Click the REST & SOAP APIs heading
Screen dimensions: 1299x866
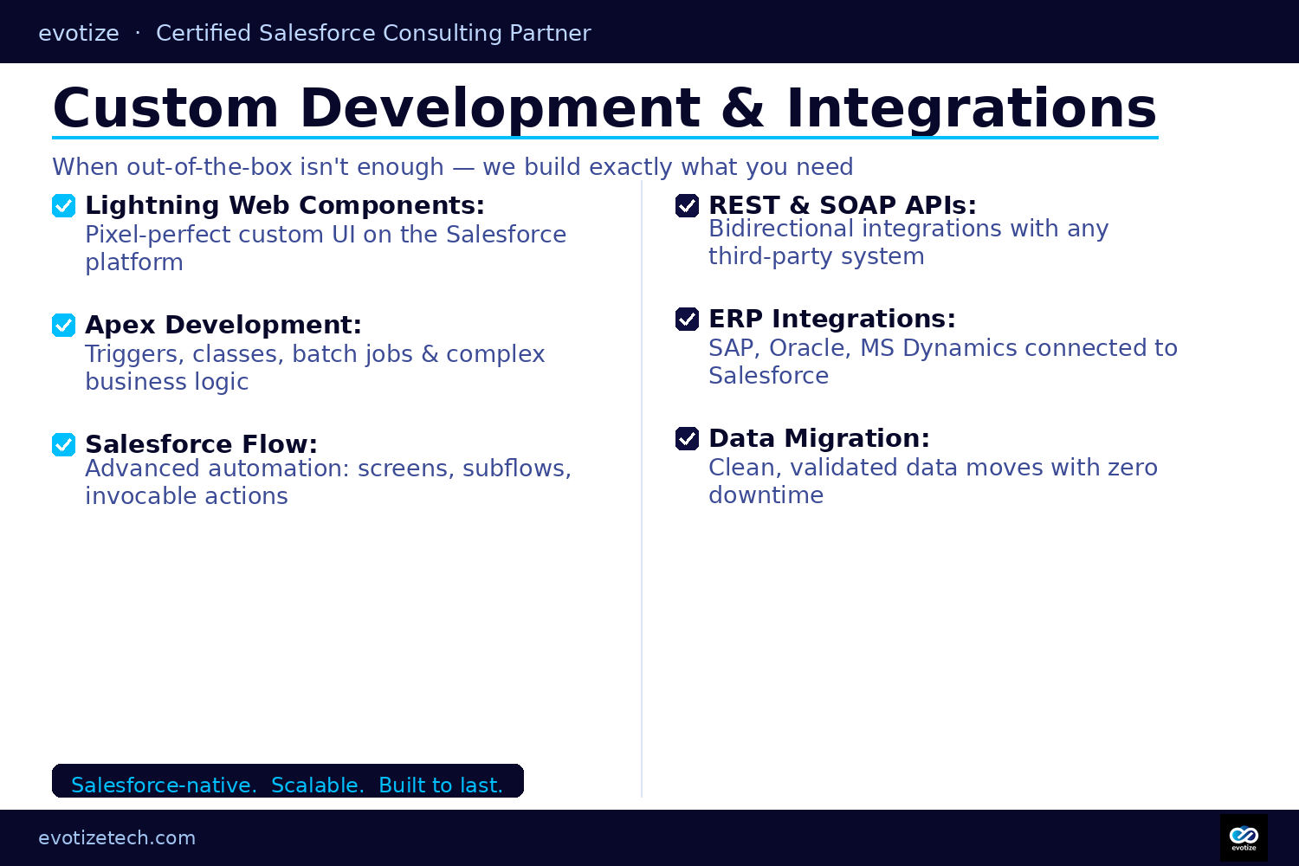tap(842, 205)
